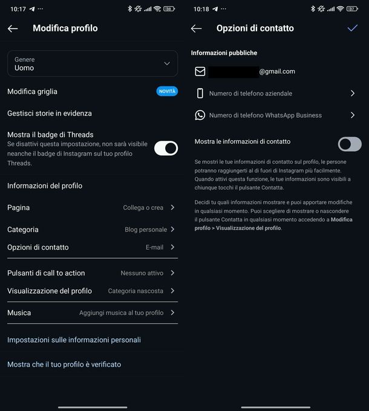Expand Numero di telefono aziendale chevron

click(353, 94)
